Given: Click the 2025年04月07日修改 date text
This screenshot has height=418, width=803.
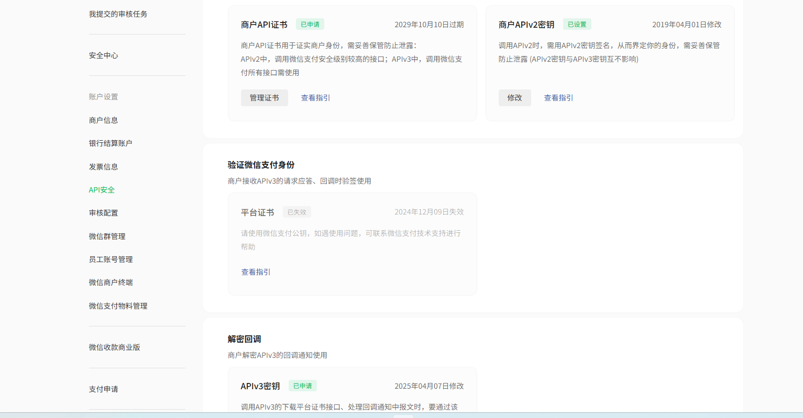Looking at the screenshot, I should click(x=429, y=386).
